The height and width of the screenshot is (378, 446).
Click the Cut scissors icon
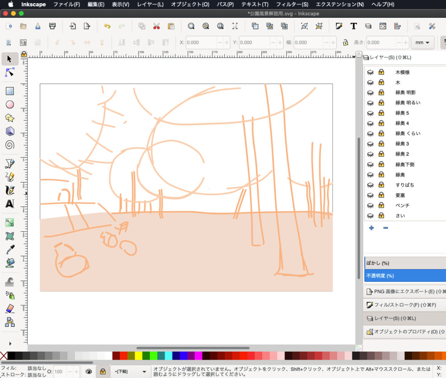[x=157, y=26]
